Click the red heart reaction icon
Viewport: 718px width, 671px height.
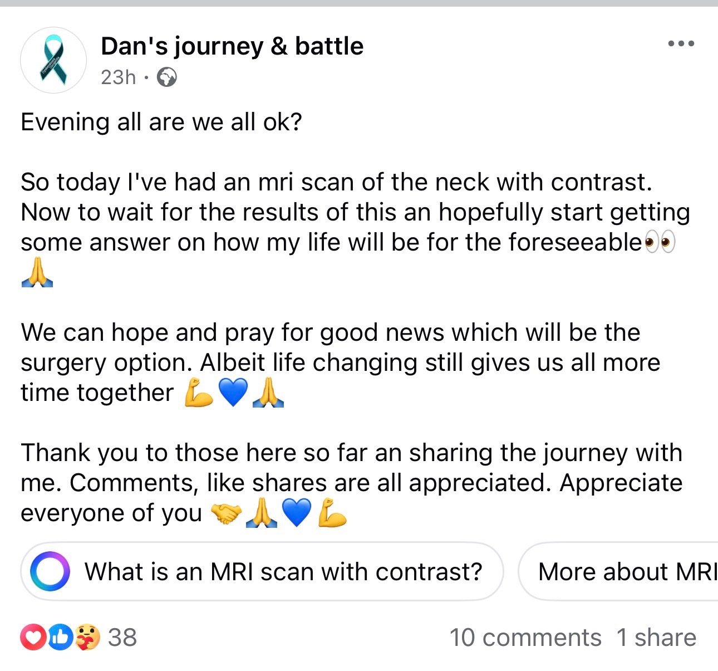(x=33, y=638)
